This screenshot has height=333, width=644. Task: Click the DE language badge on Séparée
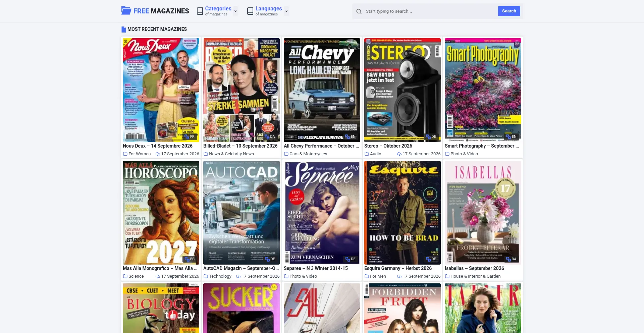(x=351, y=259)
